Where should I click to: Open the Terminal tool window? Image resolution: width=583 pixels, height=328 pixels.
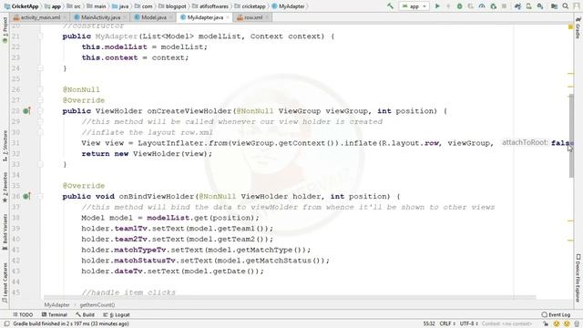coord(55,314)
